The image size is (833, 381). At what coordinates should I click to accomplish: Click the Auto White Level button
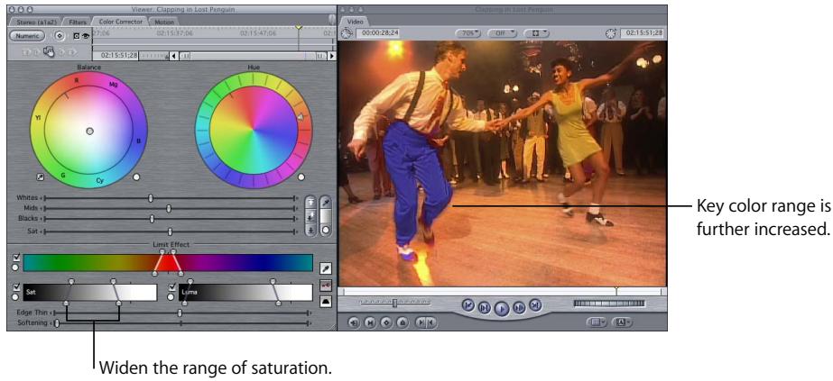pos(310,203)
